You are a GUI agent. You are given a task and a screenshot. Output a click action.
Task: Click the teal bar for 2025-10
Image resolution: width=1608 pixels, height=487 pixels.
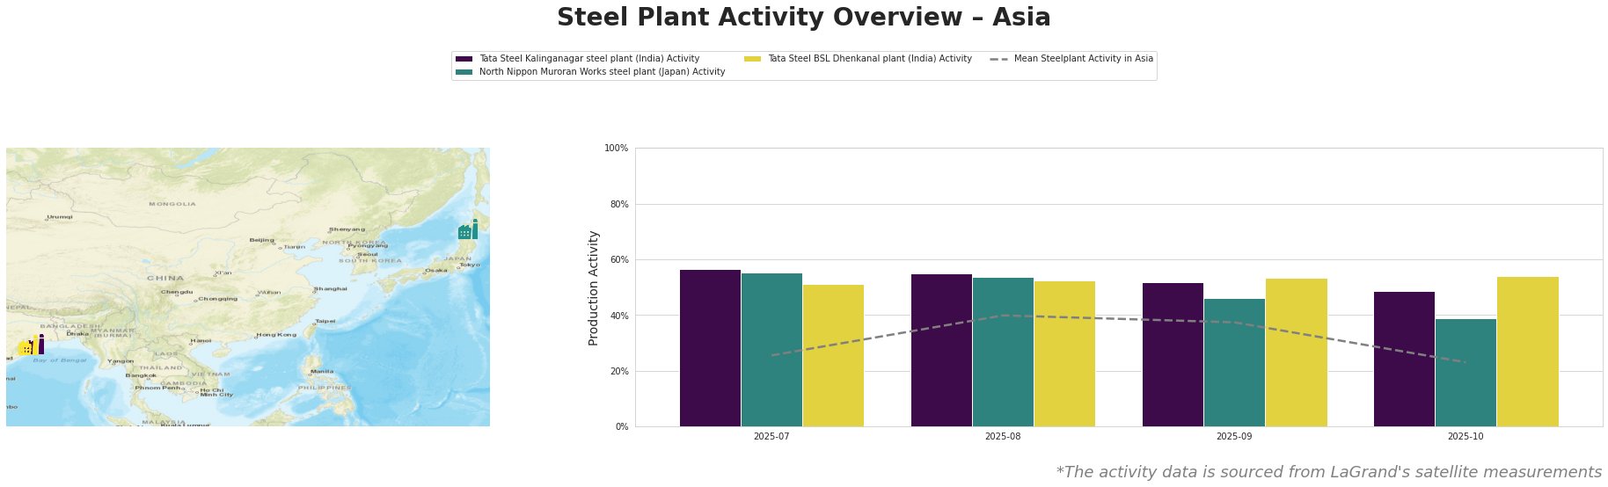tap(1465, 372)
